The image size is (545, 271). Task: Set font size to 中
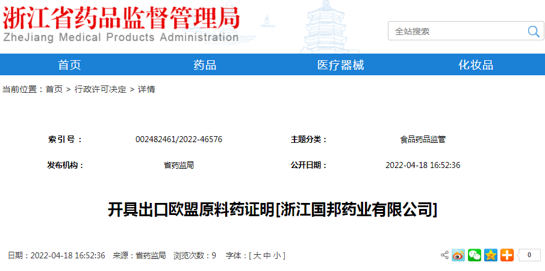[x=267, y=256]
